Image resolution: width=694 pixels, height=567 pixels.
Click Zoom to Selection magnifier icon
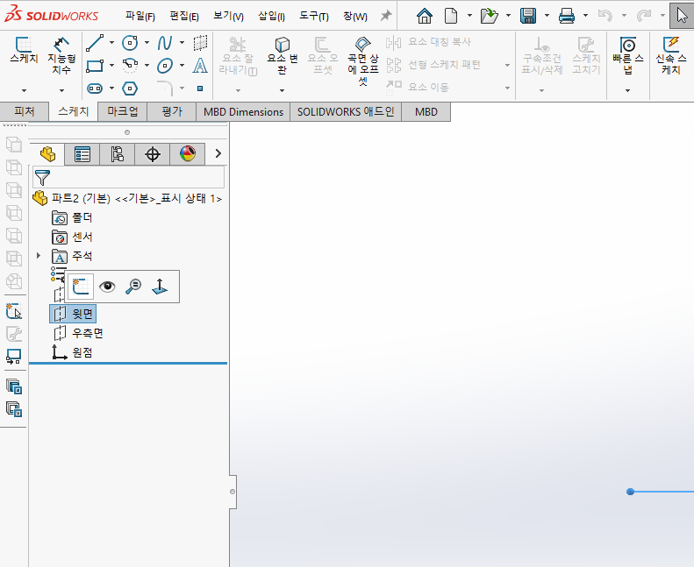tap(133, 287)
